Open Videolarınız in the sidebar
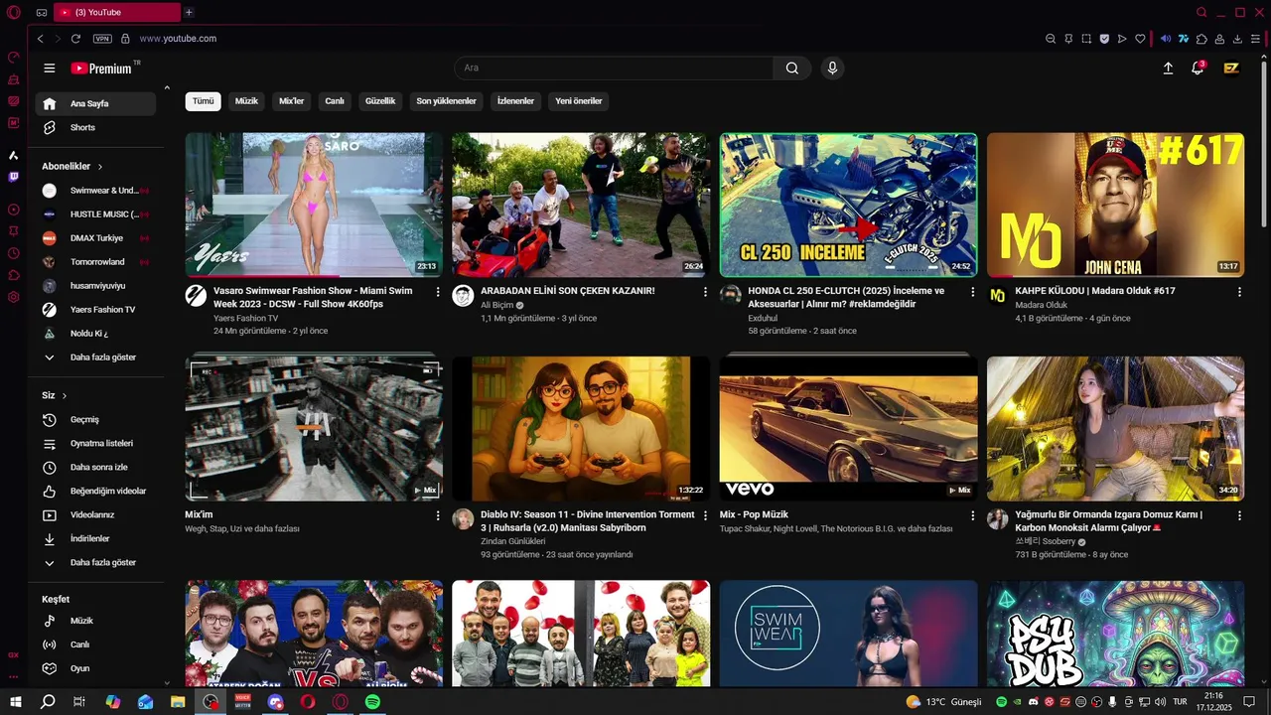This screenshot has height=715, width=1271. click(95, 514)
